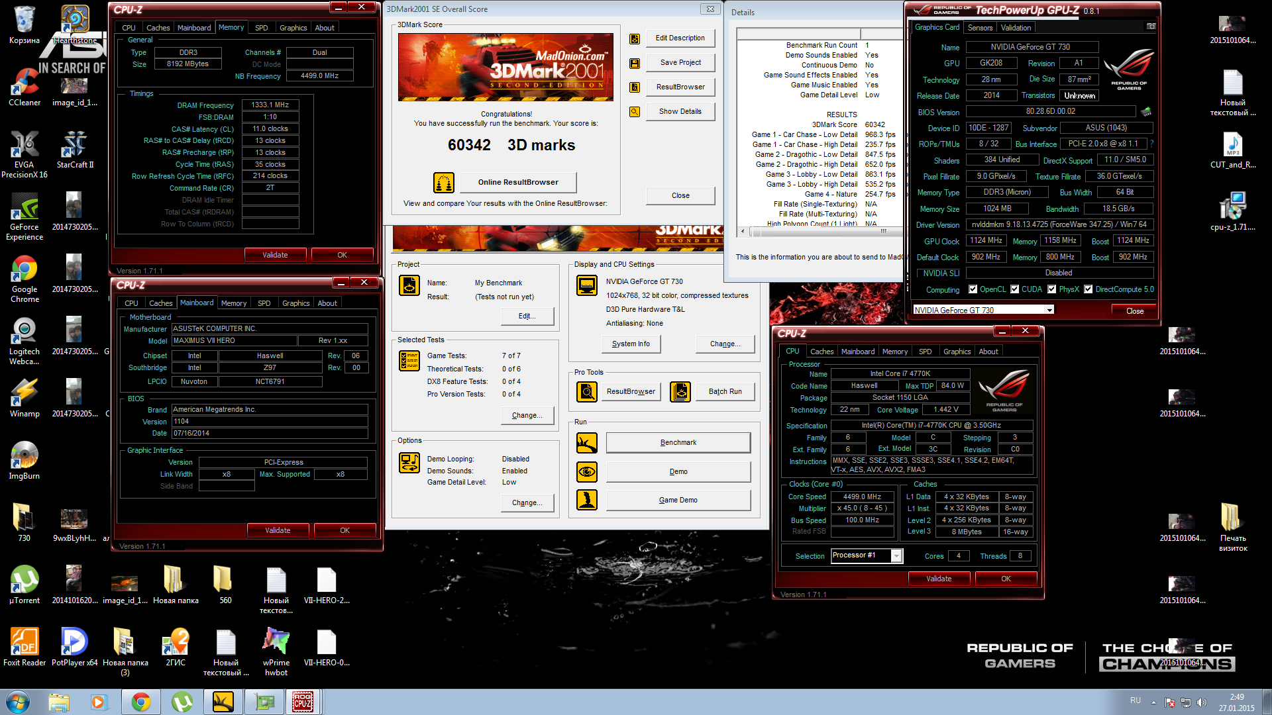Click the volume icon in system tray

tap(1202, 702)
